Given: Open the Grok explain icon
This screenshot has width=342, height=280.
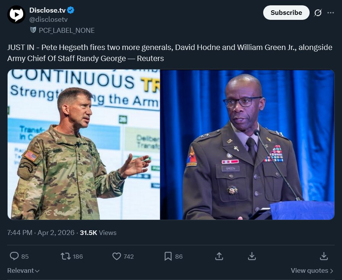Looking at the screenshot, I should [318, 13].
